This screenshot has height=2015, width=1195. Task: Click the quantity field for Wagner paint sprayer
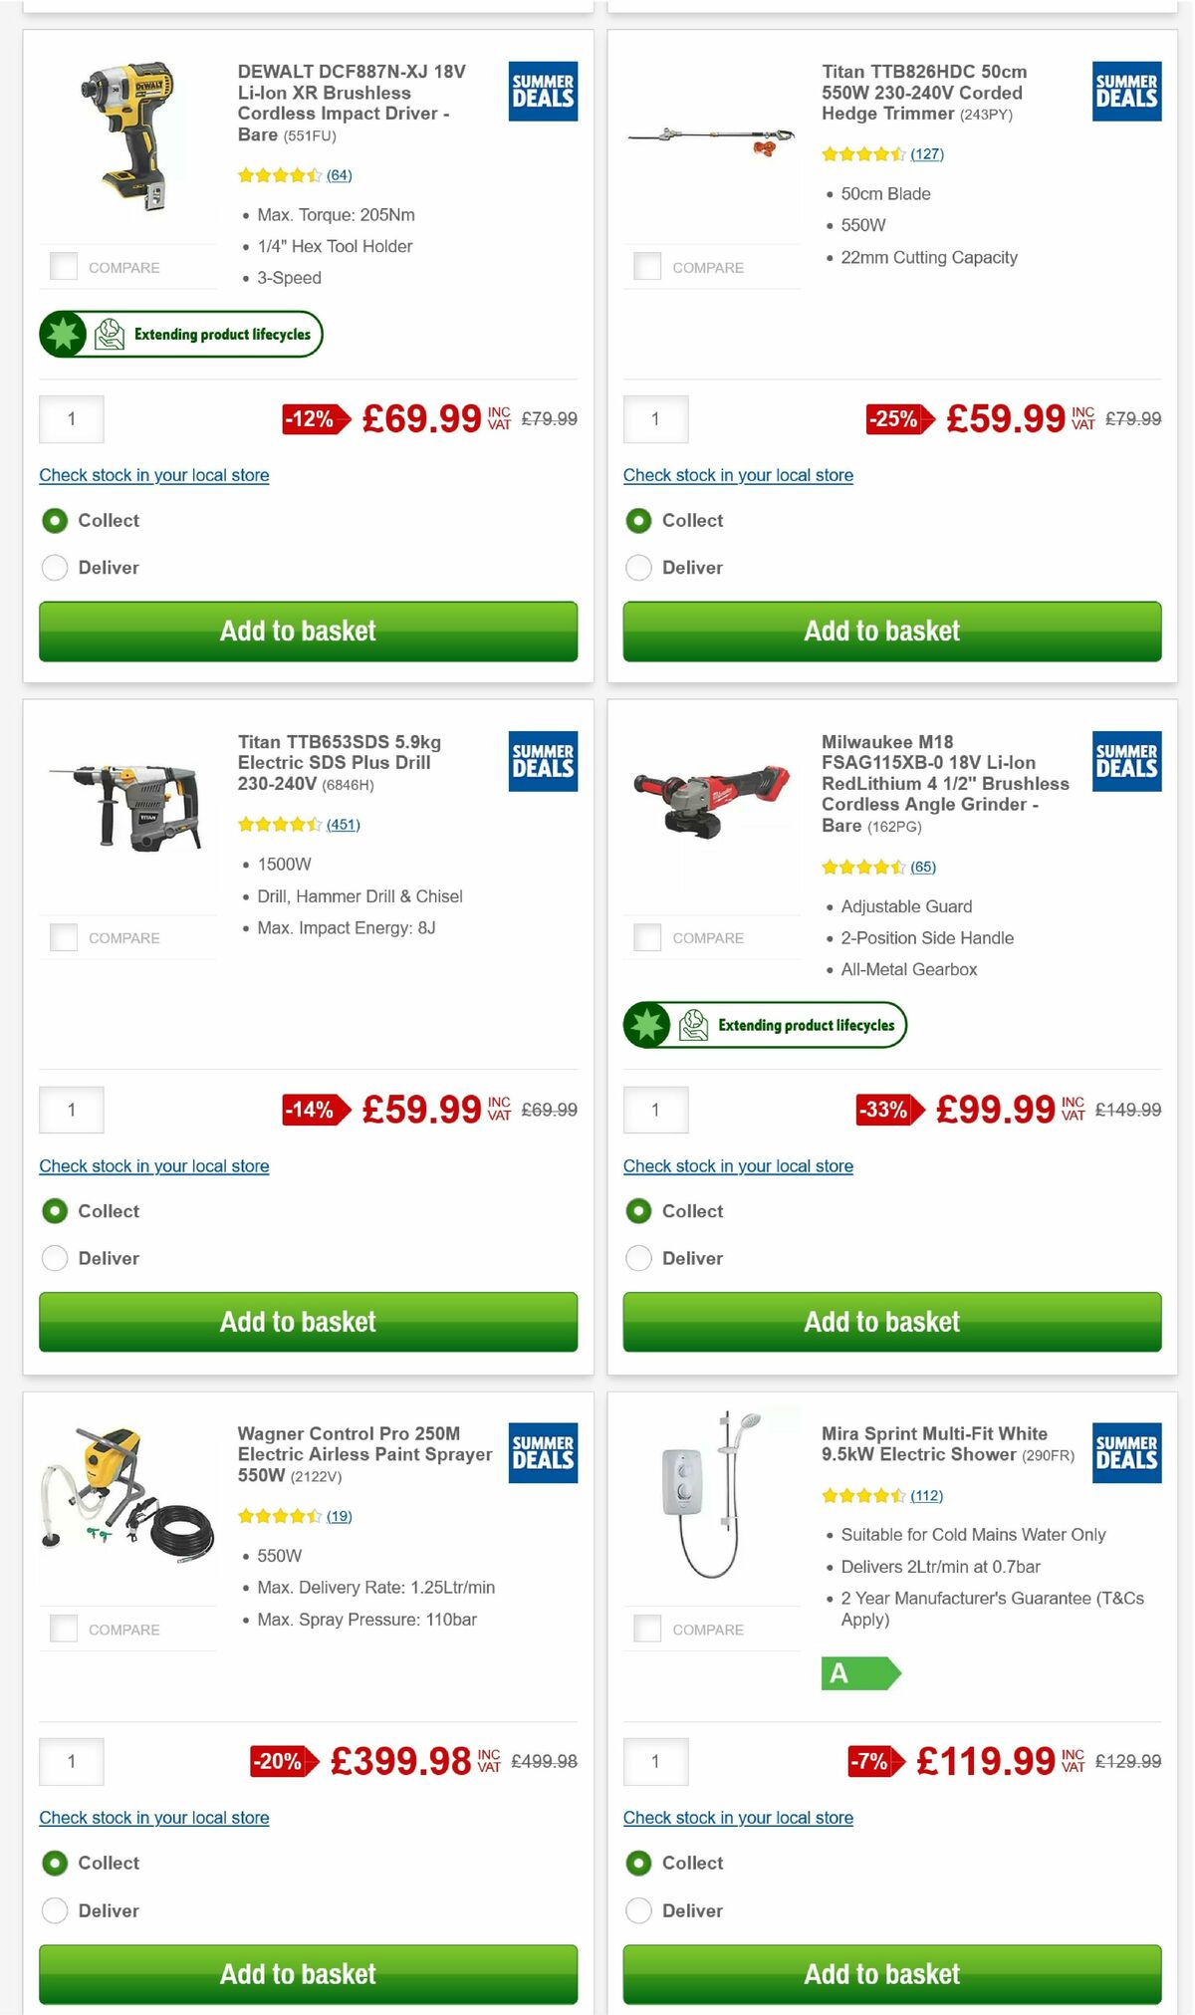point(71,1760)
